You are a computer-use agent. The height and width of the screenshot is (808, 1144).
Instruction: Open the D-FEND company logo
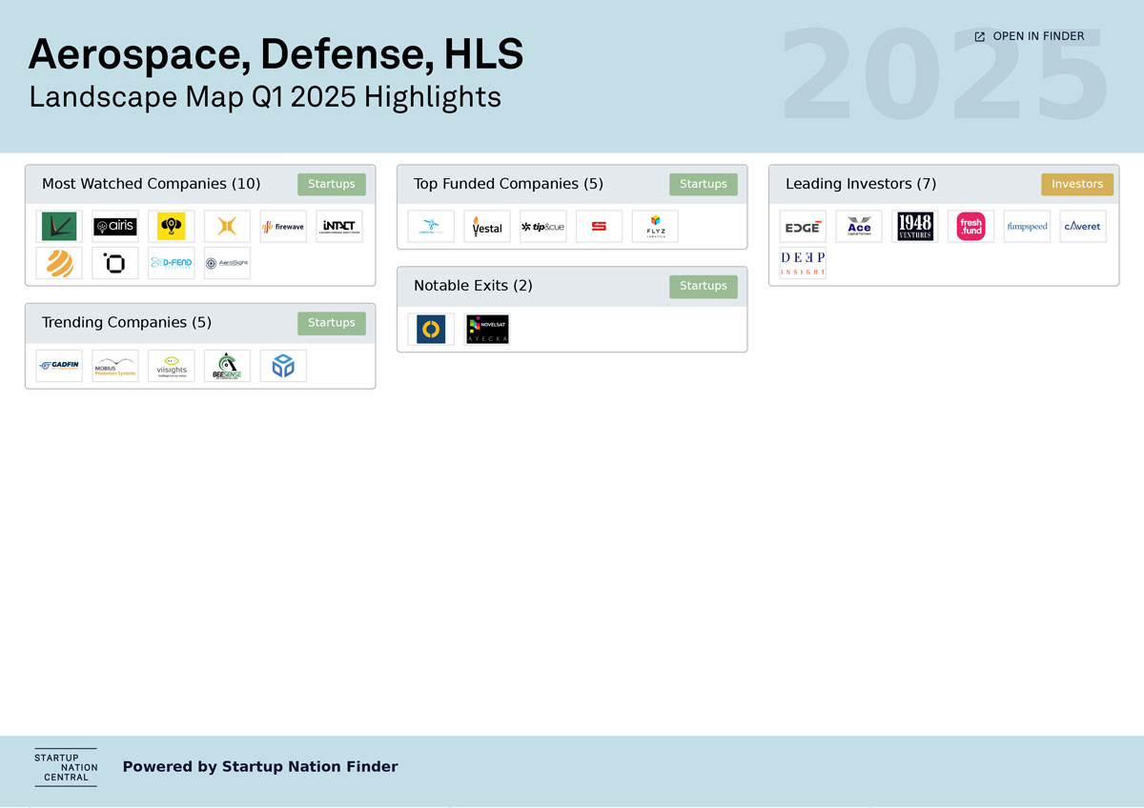tap(172, 263)
